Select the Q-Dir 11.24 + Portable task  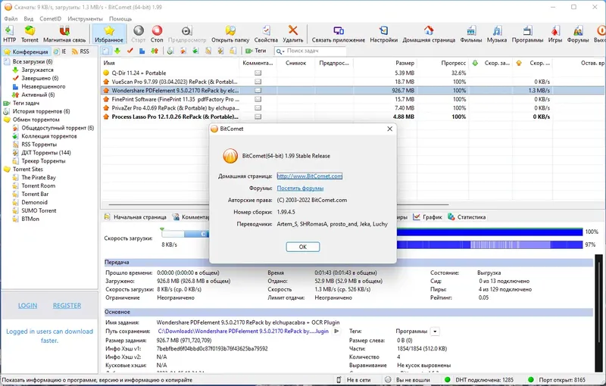point(139,73)
